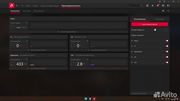Open notifications bell icon
Screen dimensions: 180x101
(x=158, y=5)
